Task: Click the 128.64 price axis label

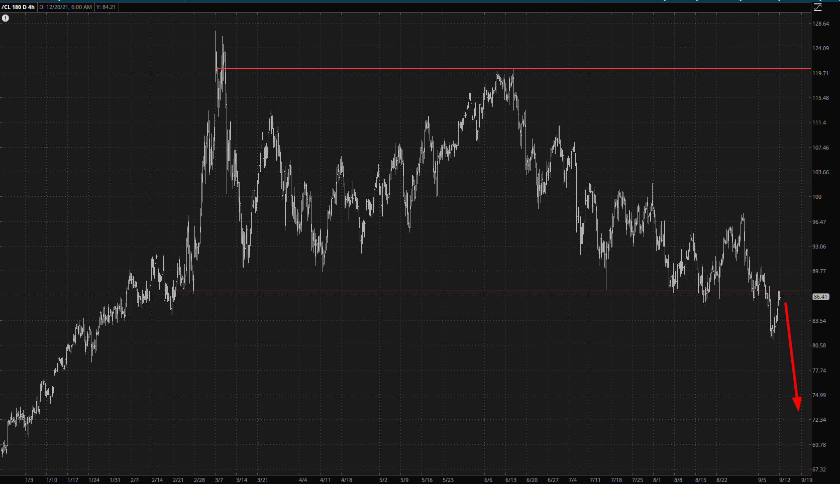Action: [x=820, y=24]
